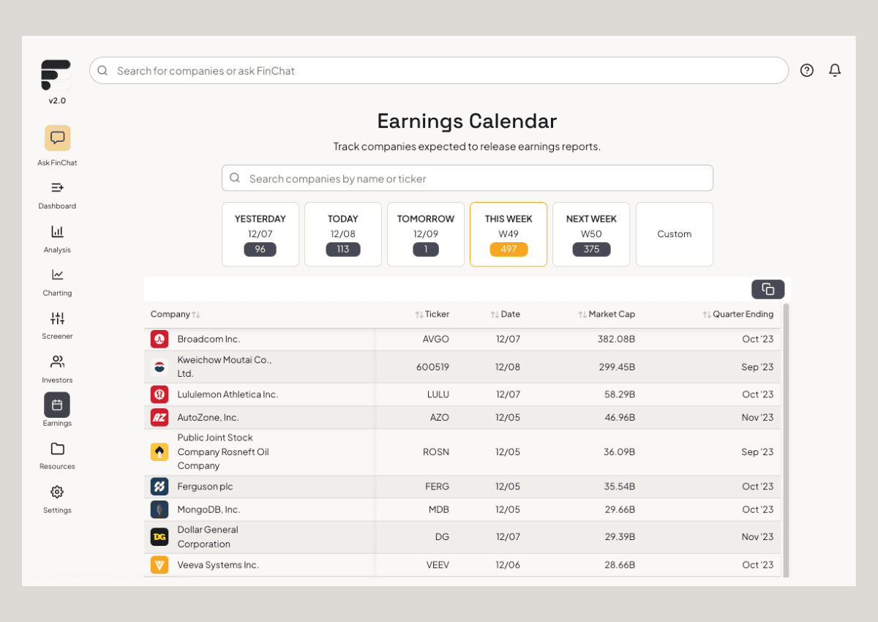This screenshot has width=878, height=622.
Task: Click the table's vertical scrollbar
Action: 787,439
